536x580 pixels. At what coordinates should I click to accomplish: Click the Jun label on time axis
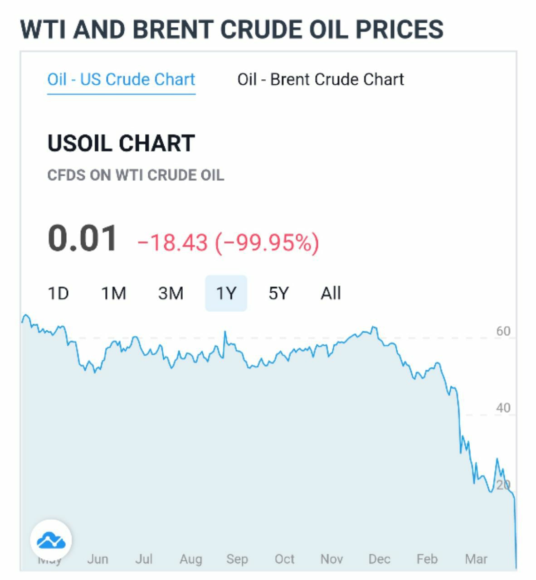[x=97, y=559]
